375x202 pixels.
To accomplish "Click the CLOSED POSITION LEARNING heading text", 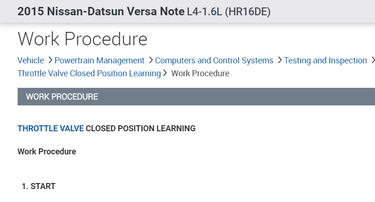I will [141, 128].
